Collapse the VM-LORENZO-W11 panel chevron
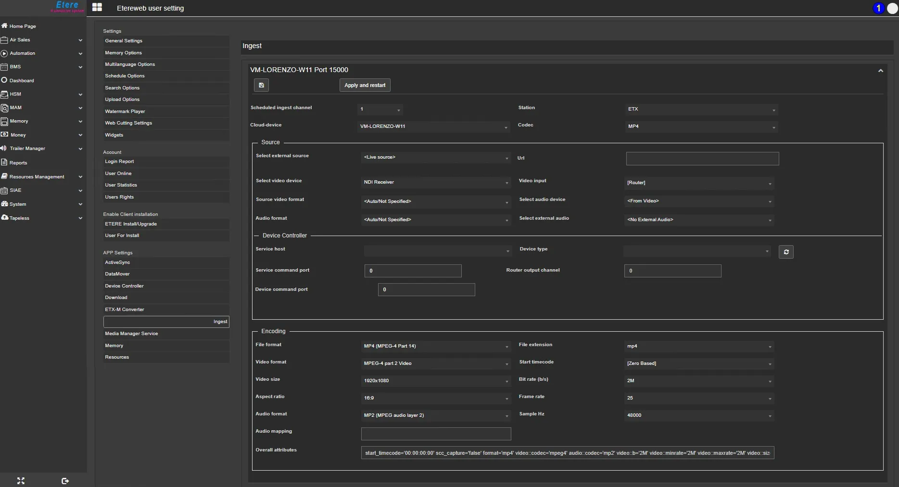This screenshot has width=899, height=487. point(880,71)
